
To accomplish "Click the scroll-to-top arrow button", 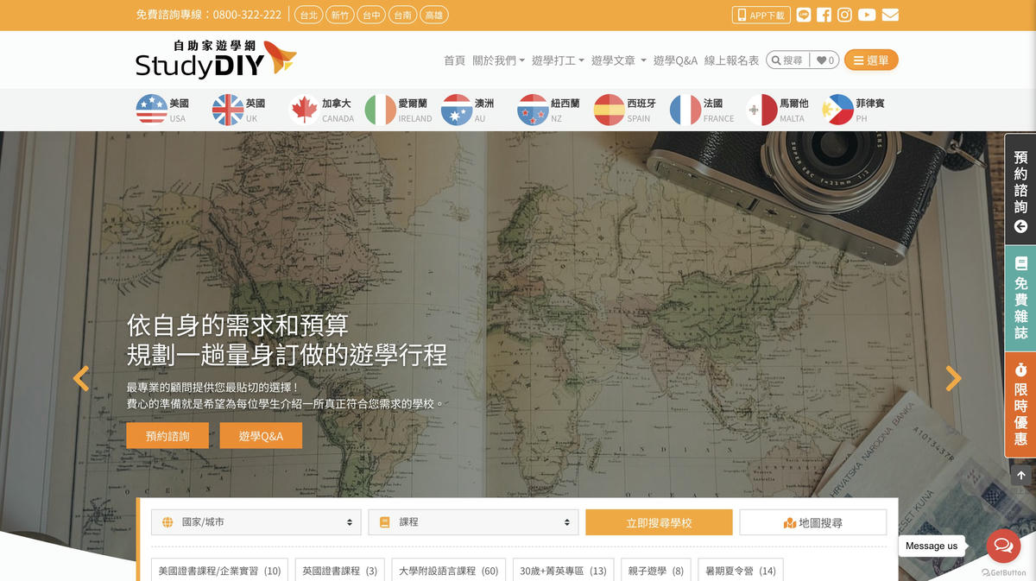I will [x=1020, y=476].
